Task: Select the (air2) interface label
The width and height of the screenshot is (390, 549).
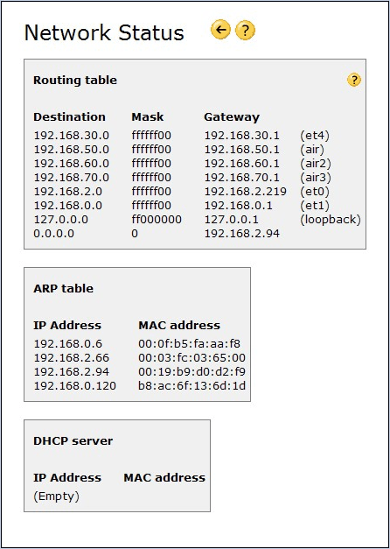Action: tap(316, 164)
